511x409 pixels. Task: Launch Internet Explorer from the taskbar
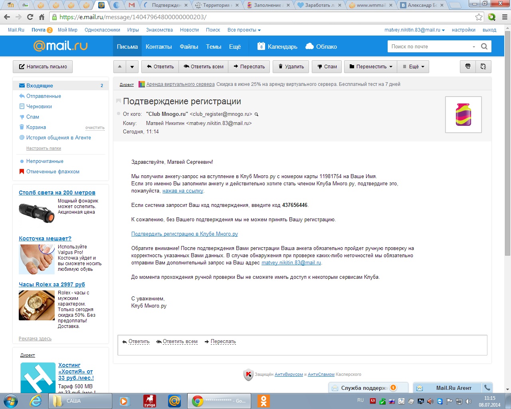[36, 401]
